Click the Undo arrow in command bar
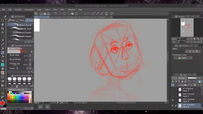Screen dimensions: 203x114 click(56, 13)
